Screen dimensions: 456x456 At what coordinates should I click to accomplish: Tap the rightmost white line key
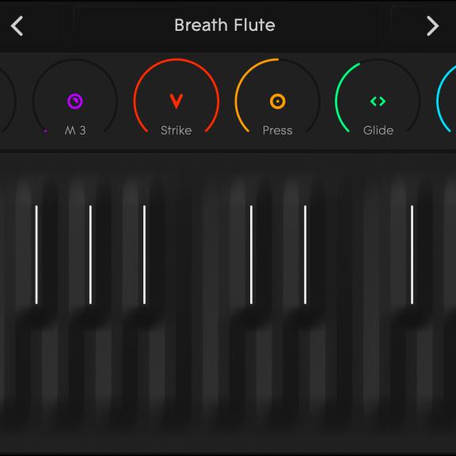click(412, 255)
